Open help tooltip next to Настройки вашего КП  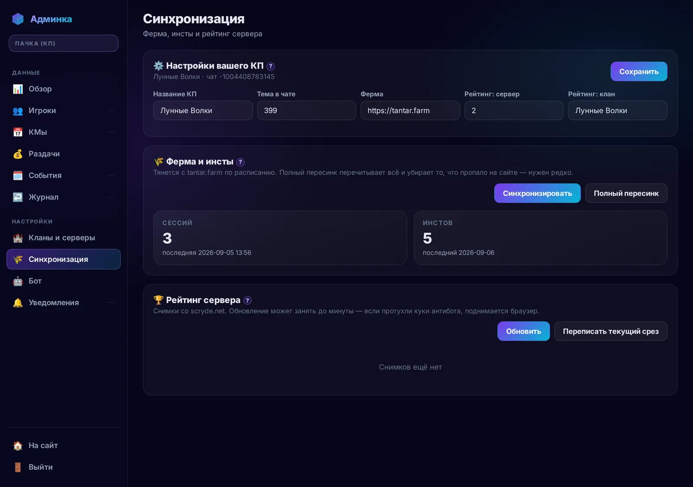(x=271, y=66)
